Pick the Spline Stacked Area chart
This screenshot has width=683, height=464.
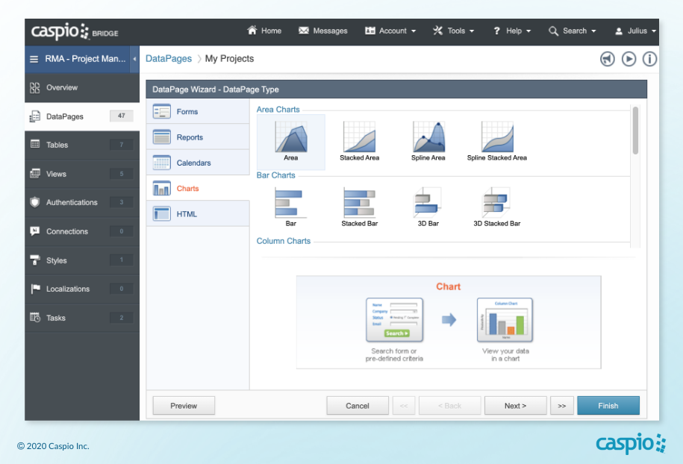coord(497,138)
